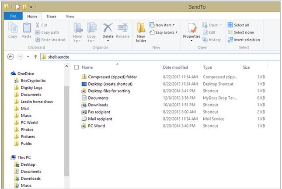
Task: Open Quick Access Toolbar customize arrow
Action: (31, 7)
